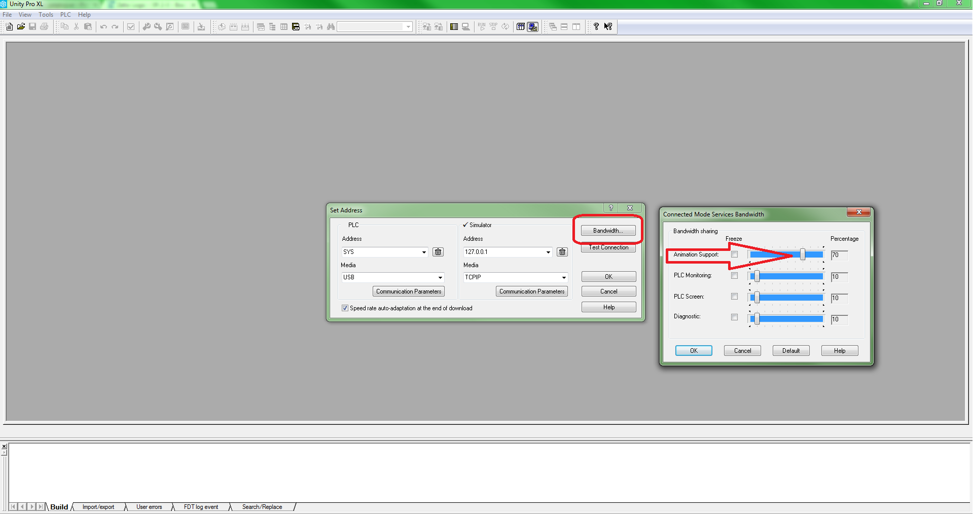Click the Cut scissors icon
Screen dimensions: 973x514
point(76,26)
